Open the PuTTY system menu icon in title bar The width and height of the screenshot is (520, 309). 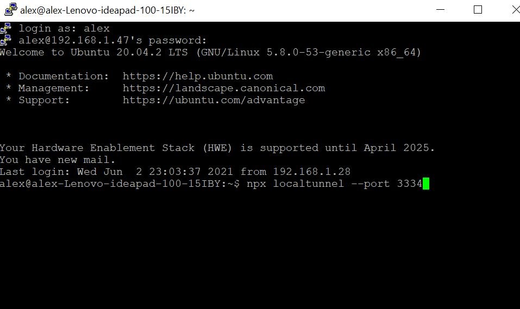[x=10, y=10]
